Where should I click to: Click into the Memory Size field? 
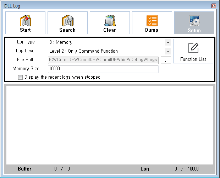pyautogui.click(x=103, y=69)
